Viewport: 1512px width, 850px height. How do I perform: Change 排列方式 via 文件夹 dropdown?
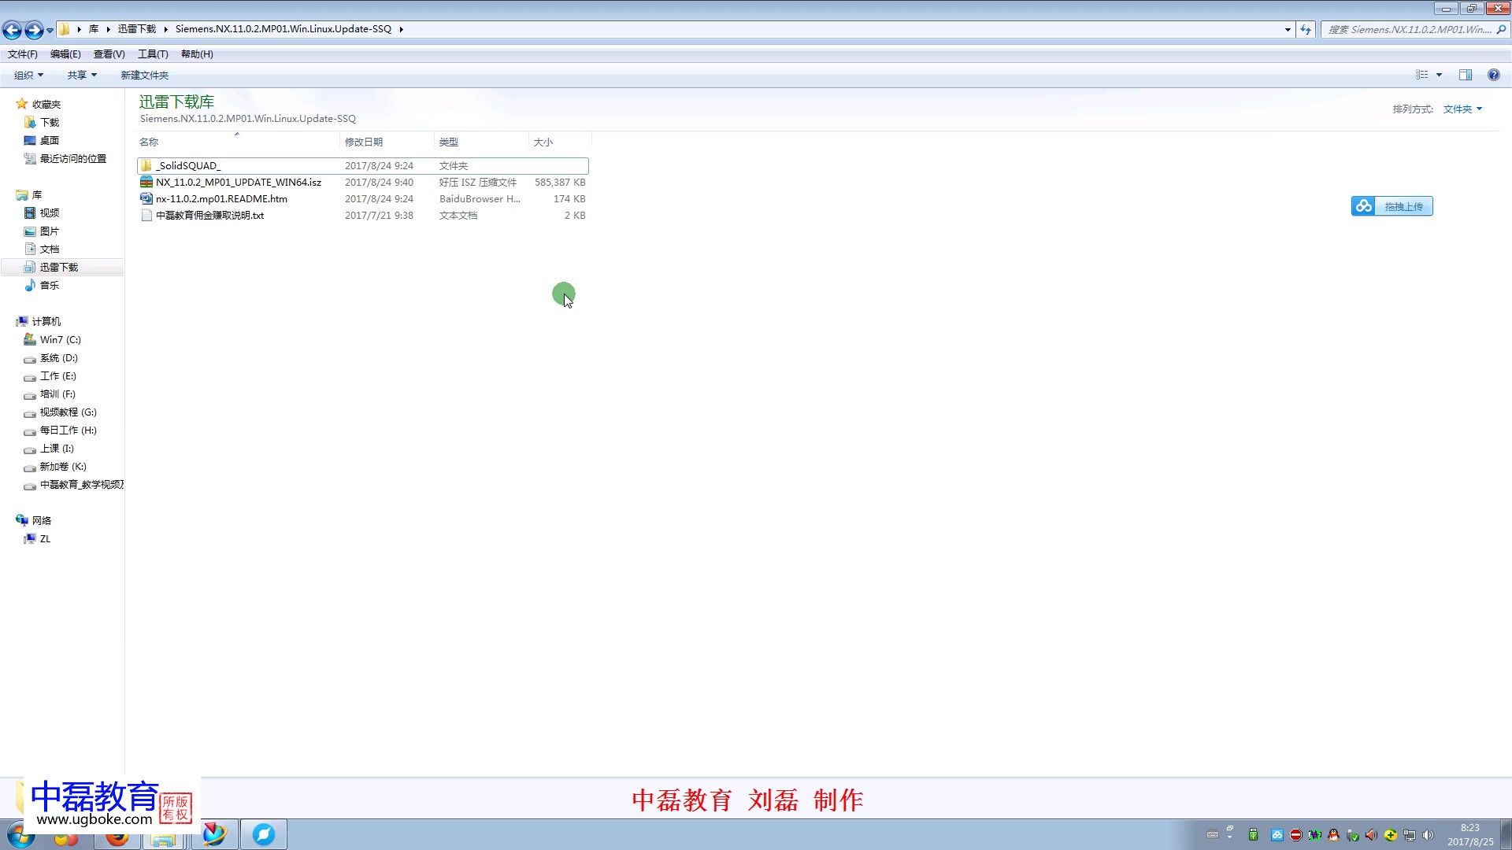point(1462,109)
